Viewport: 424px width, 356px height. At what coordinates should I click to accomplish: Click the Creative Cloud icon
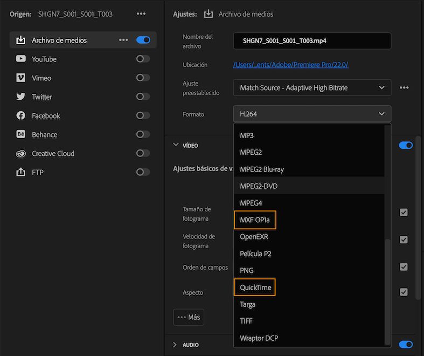21,153
